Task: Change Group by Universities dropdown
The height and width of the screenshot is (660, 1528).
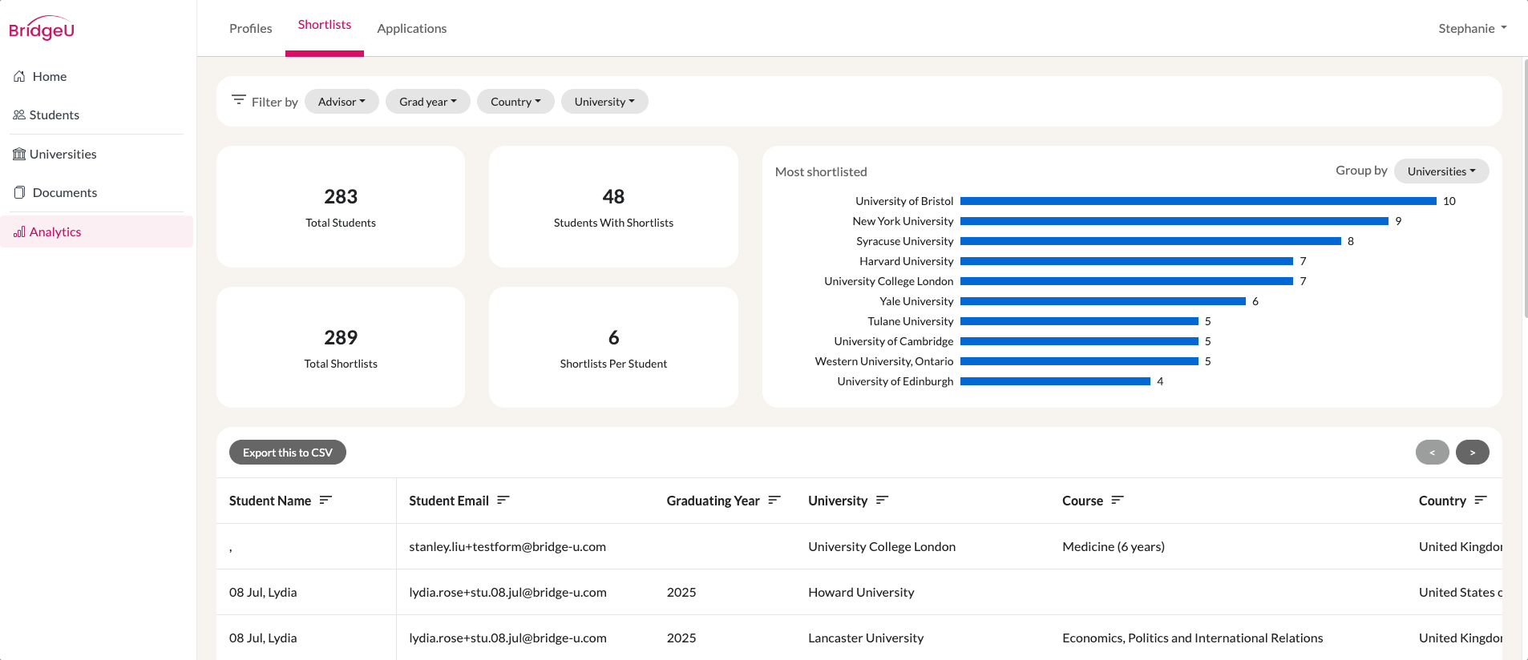Action: click(1441, 171)
